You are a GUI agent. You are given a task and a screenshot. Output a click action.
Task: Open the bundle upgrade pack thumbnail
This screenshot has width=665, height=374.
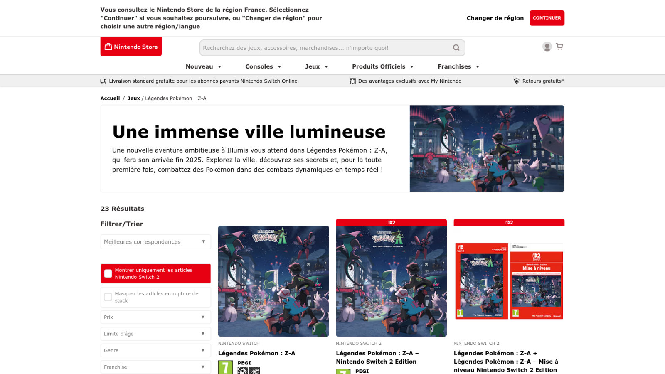point(509,281)
